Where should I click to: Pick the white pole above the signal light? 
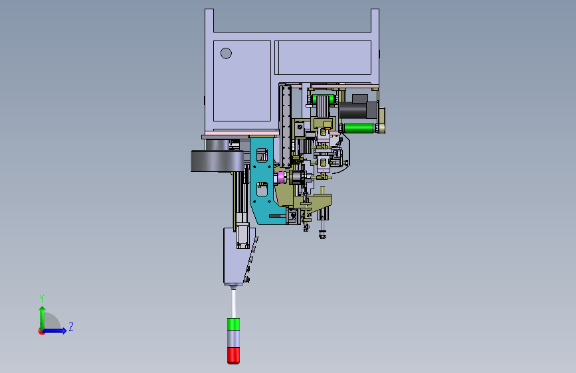pos(233,303)
